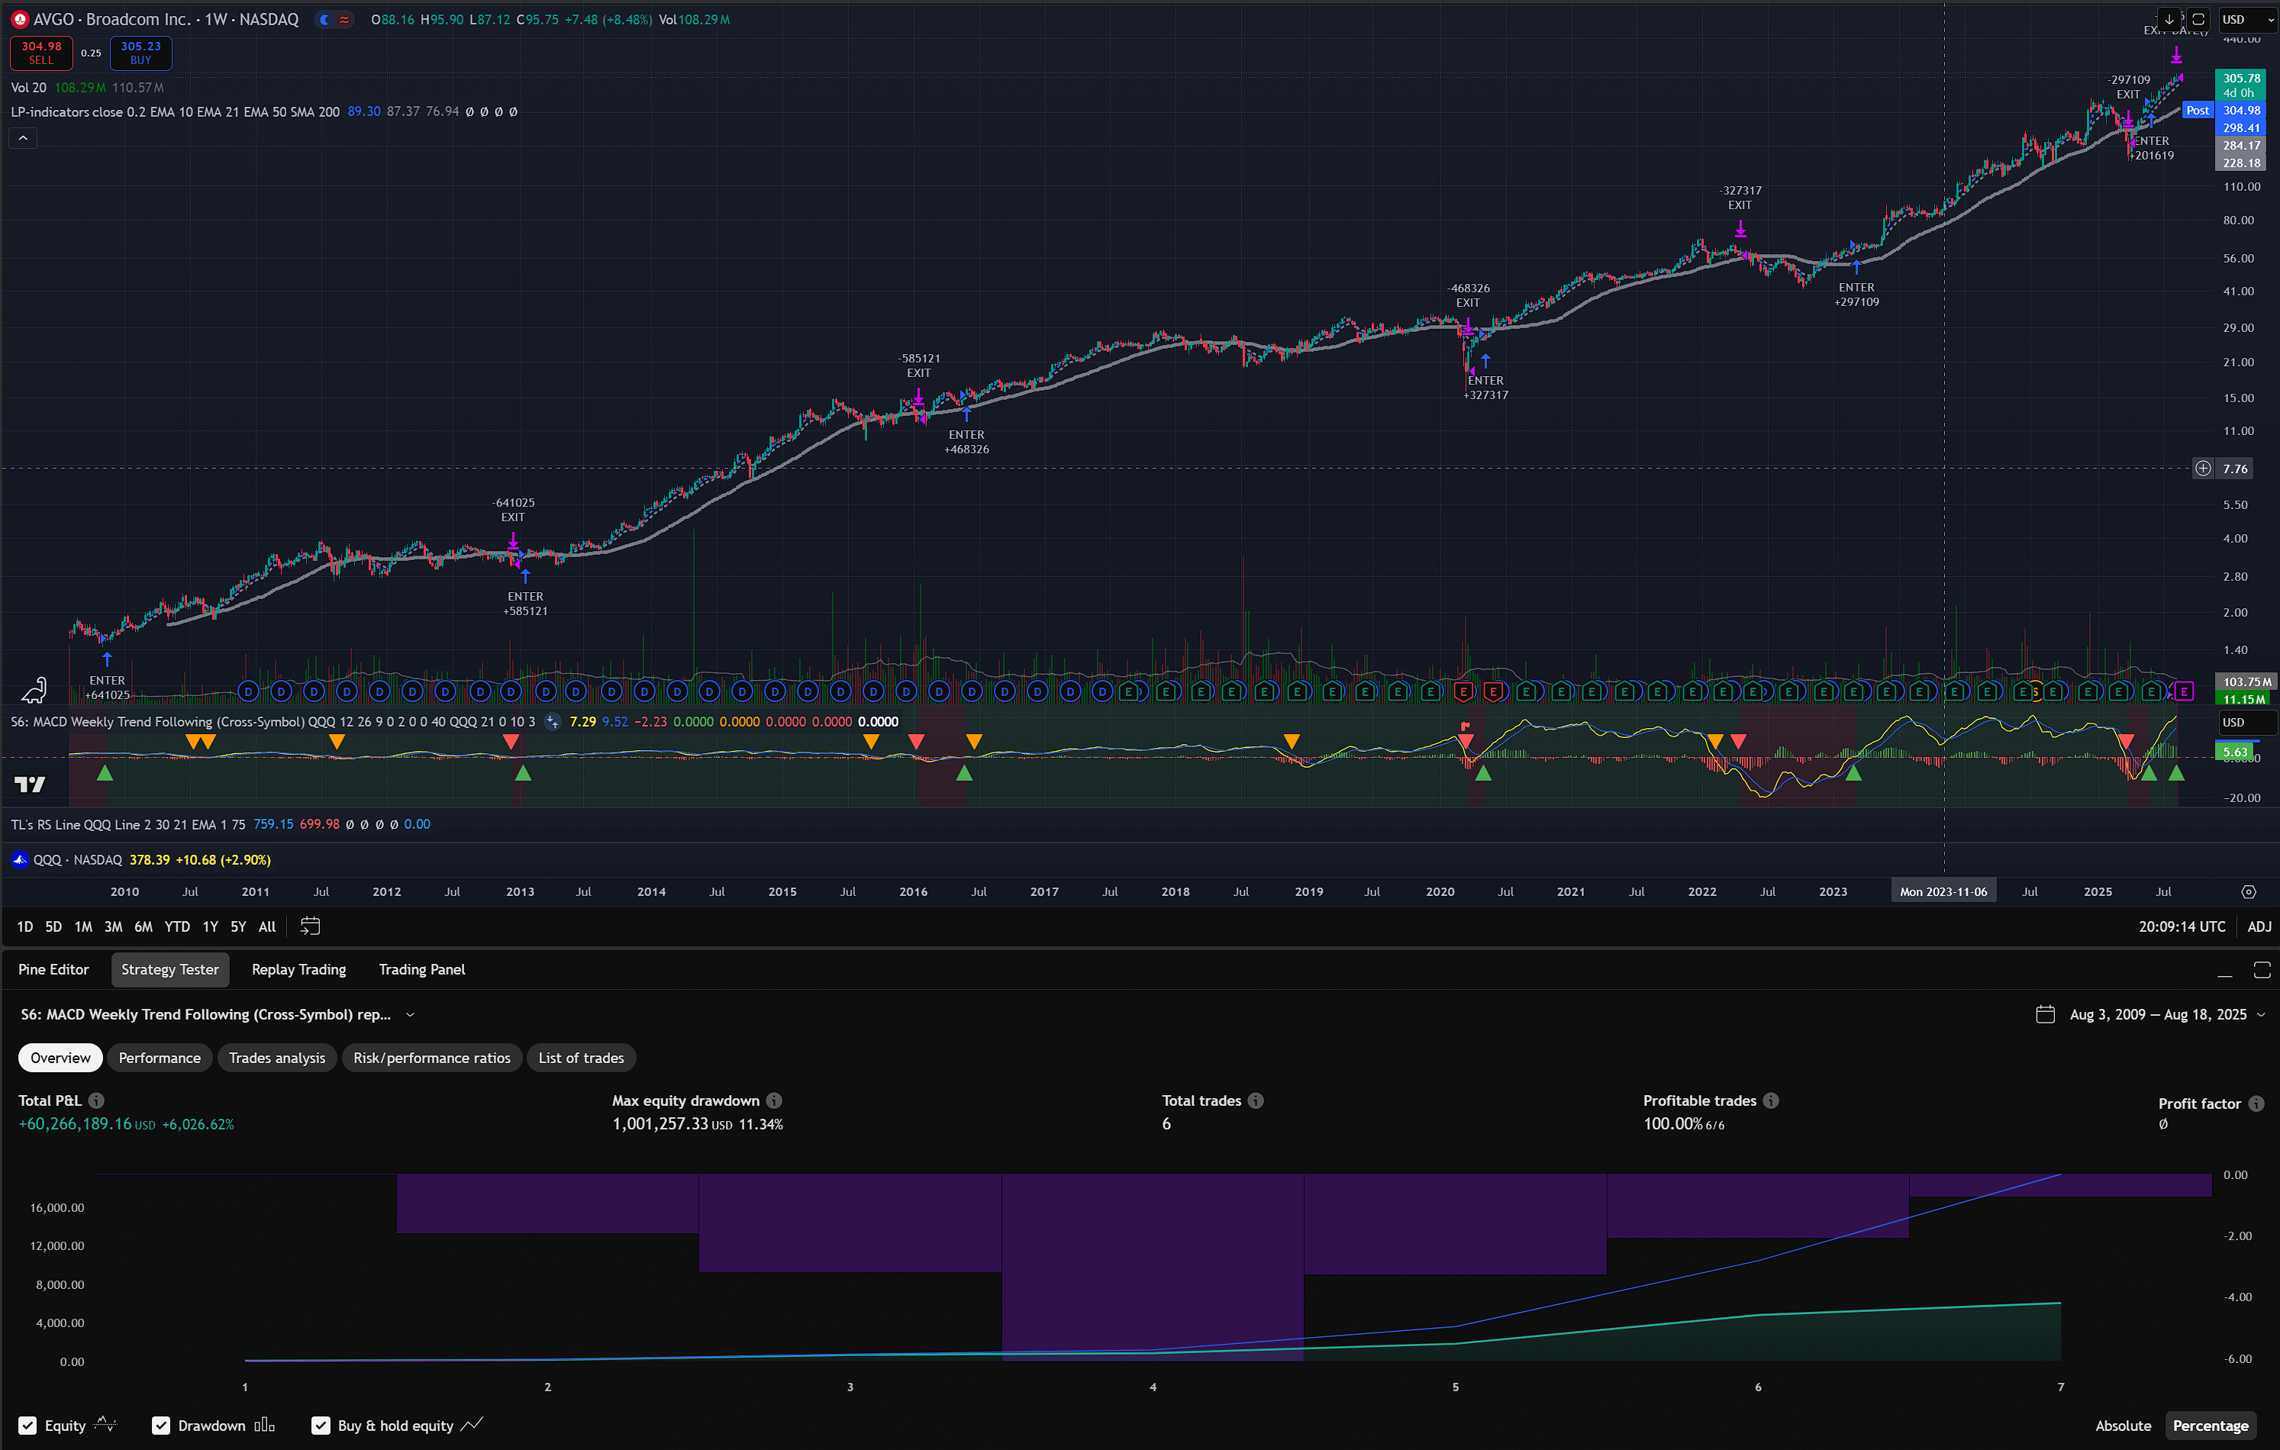Collapse the indicator legend chevron
This screenshot has height=1450, width=2280.
(23, 138)
